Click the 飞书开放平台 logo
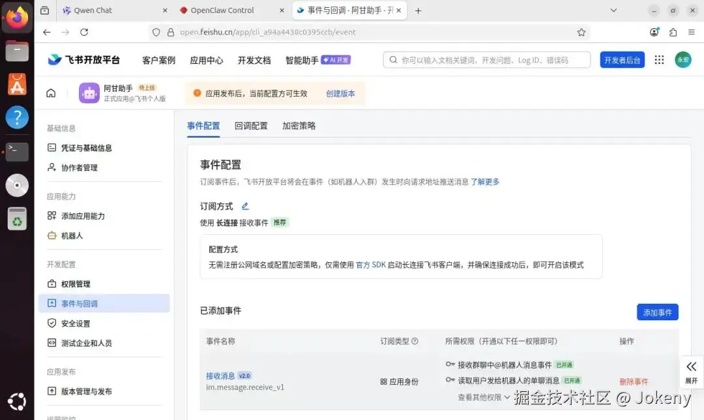 [x=84, y=60]
